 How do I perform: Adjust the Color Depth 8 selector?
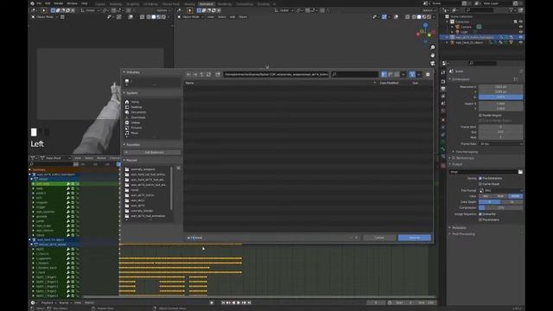click(490, 202)
